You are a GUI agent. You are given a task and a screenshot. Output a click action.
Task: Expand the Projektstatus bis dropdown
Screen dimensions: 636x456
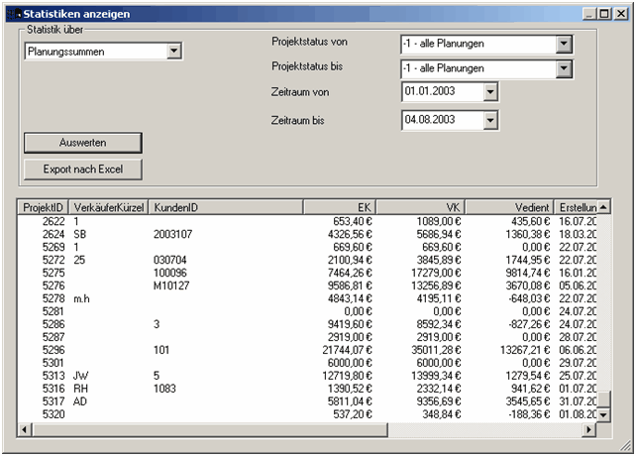[564, 68]
